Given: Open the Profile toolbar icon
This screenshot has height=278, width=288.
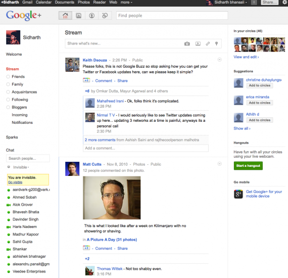Looking at the screenshot, I should 91,16.
